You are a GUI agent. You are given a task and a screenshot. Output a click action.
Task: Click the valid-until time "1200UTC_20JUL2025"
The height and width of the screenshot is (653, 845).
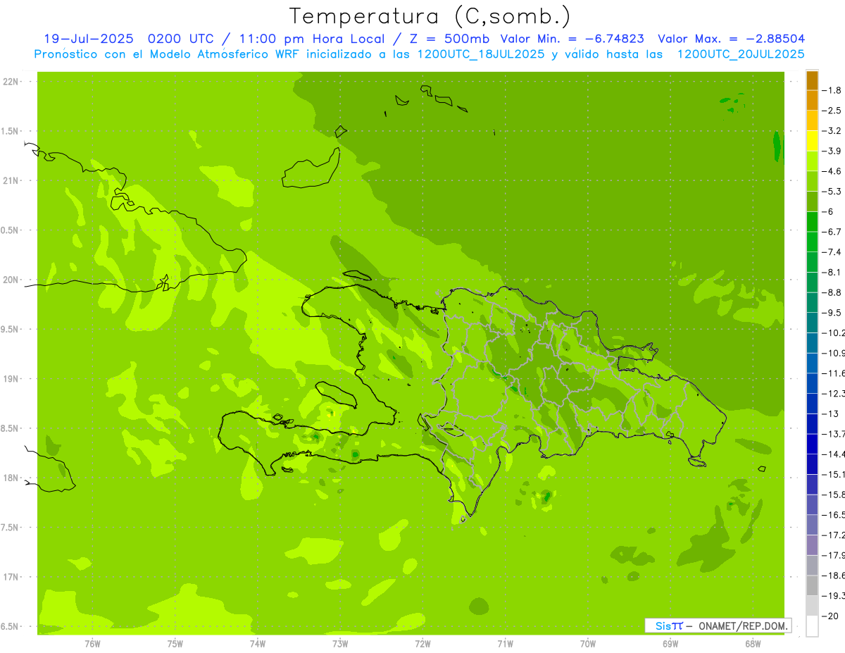(741, 54)
